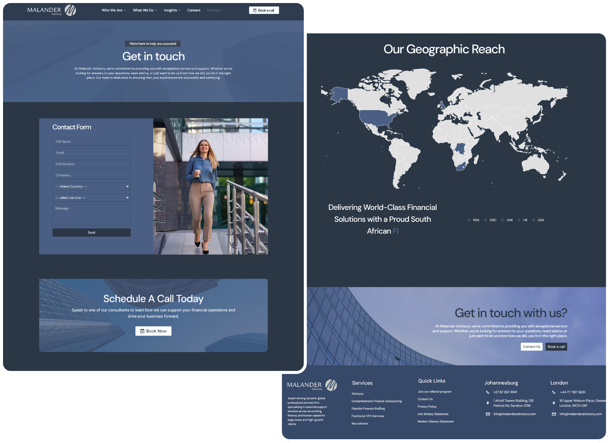Open the Modern Slavery Statement link
Viewport: 610px width, 443px height.
pos(435,421)
